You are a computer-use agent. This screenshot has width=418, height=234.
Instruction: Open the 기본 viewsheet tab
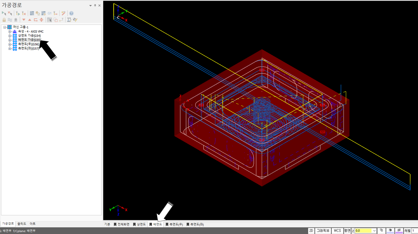(x=107, y=224)
